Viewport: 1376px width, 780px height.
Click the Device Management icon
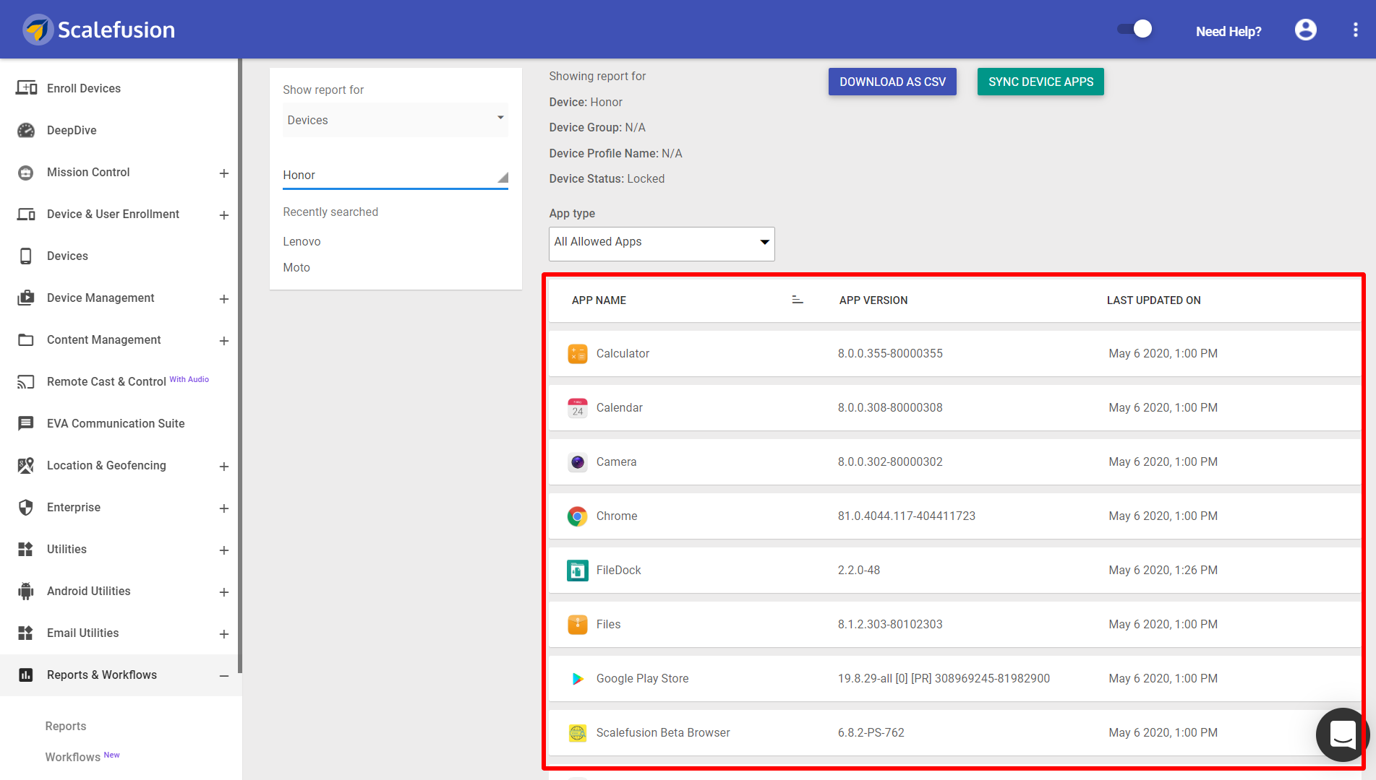pos(26,298)
